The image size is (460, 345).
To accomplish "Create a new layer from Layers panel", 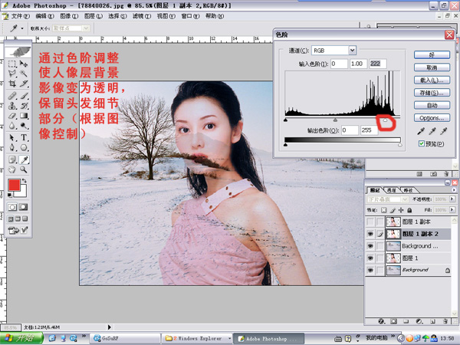I will pyautogui.click(x=432, y=321).
